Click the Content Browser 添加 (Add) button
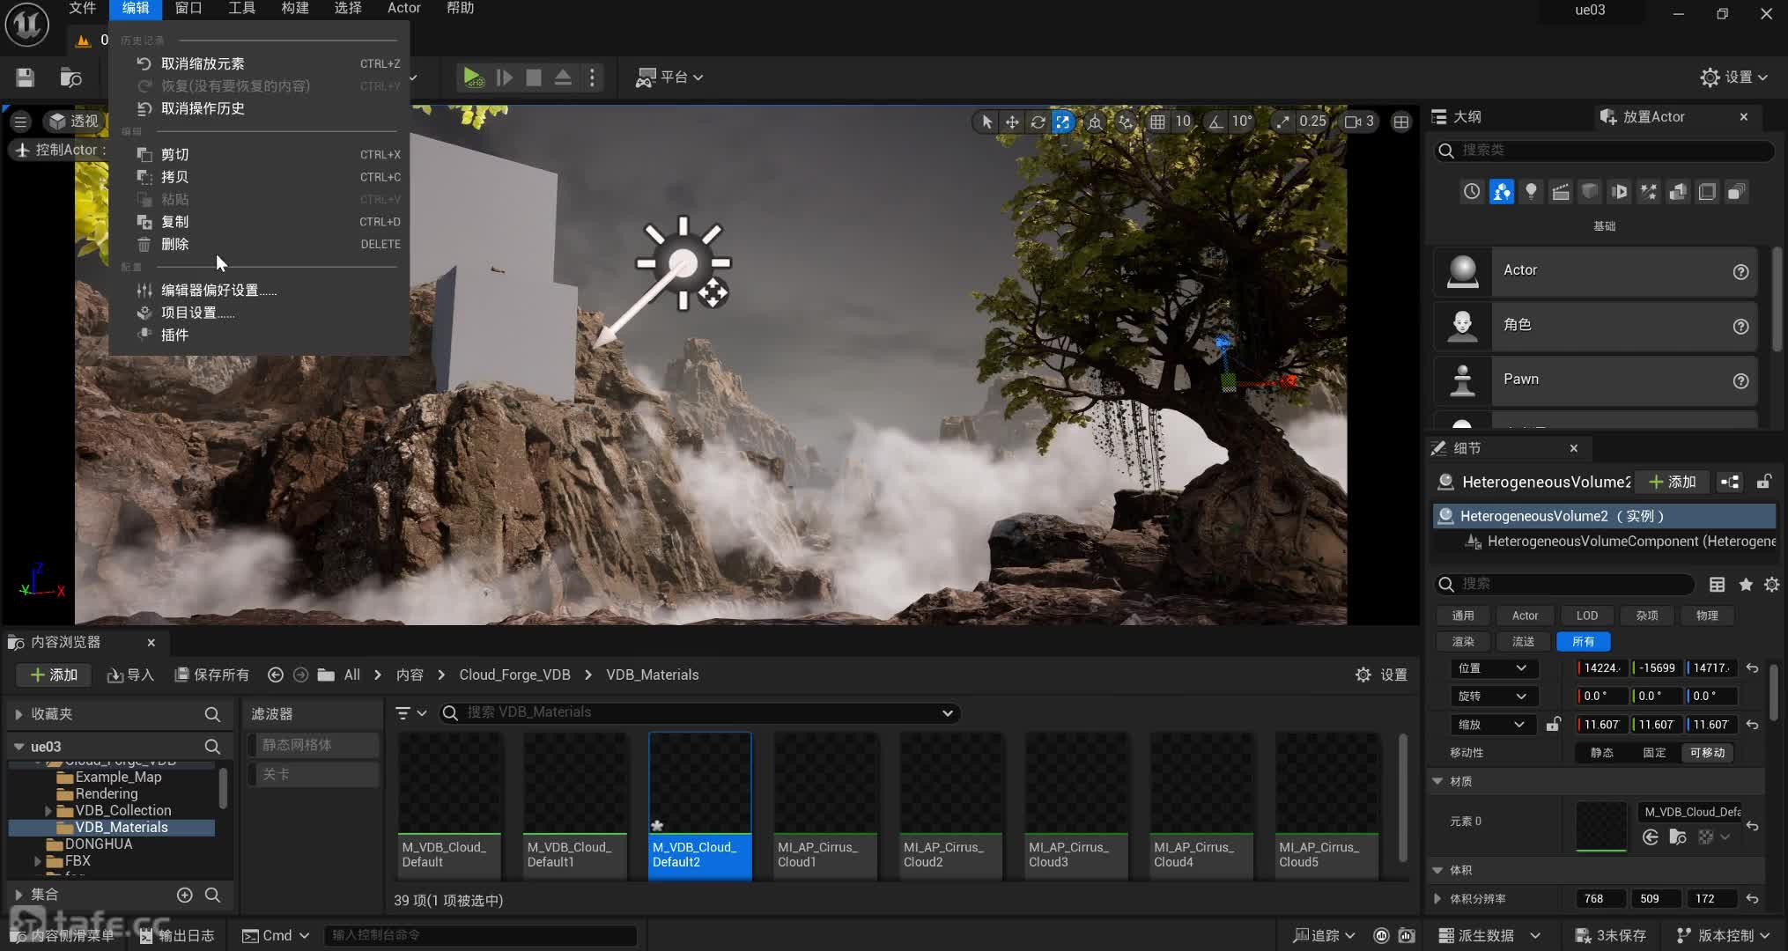Image resolution: width=1788 pixels, height=951 pixels. point(54,675)
